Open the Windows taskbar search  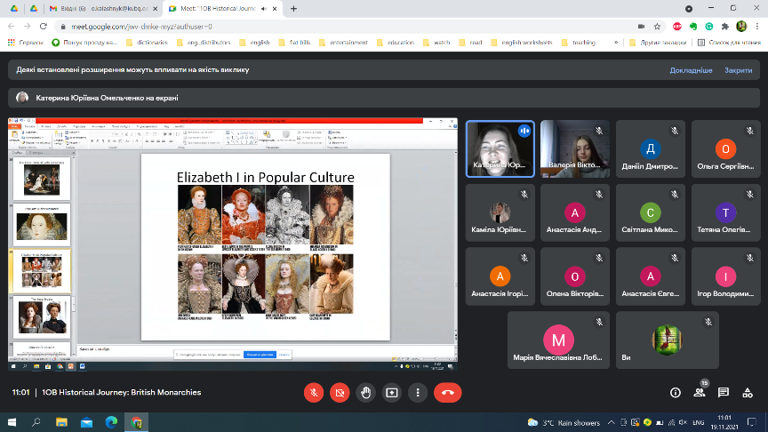tap(36, 421)
